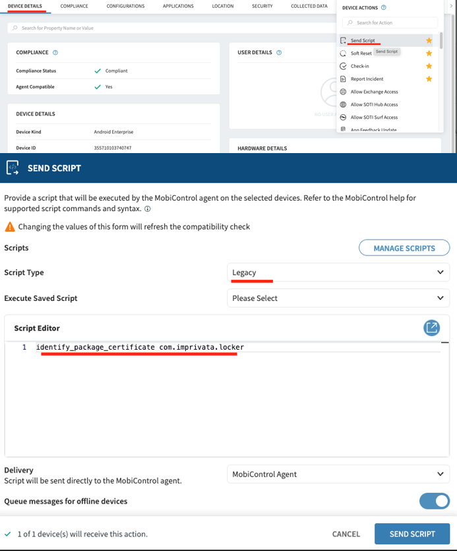
Task: Click the Device Actions help icon
Action: (x=384, y=7)
